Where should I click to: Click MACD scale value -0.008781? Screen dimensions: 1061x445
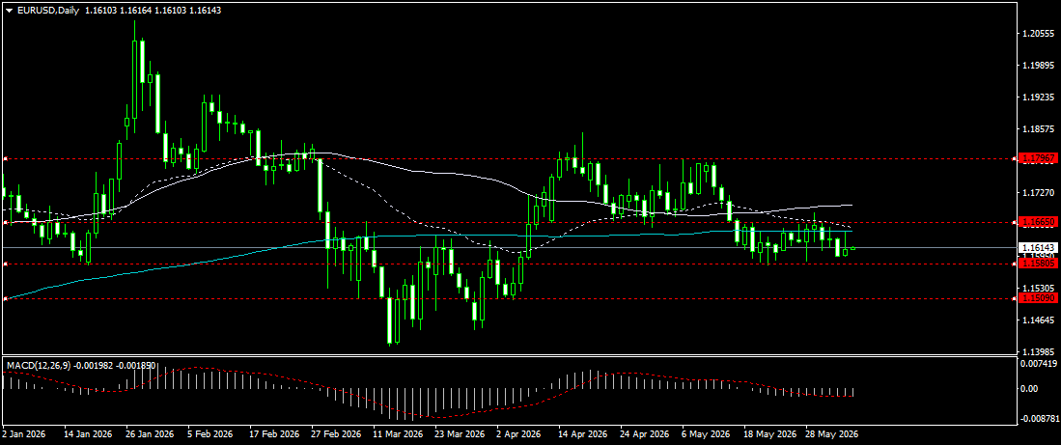[1041, 419]
